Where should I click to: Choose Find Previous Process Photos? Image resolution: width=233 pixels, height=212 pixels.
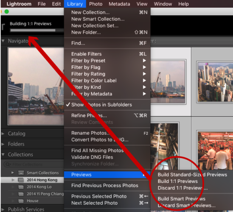pyautogui.click(x=107, y=186)
